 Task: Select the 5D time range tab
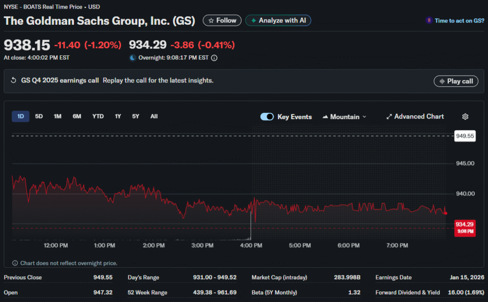point(39,116)
